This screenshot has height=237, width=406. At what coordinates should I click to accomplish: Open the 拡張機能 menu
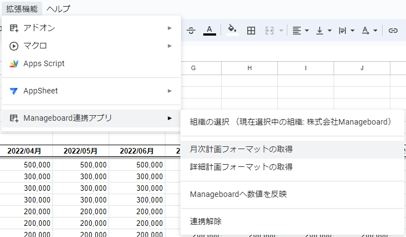[x=22, y=9]
